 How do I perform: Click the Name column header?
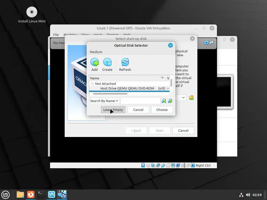tap(127, 78)
